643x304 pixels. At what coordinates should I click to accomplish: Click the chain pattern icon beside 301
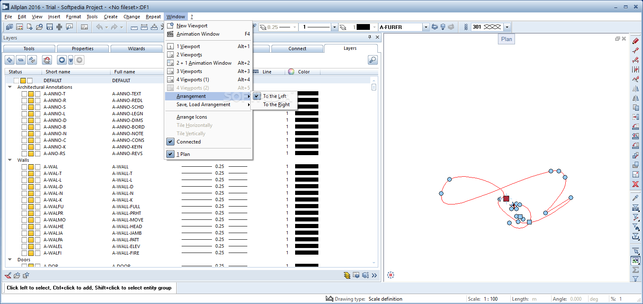coord(466,27)
